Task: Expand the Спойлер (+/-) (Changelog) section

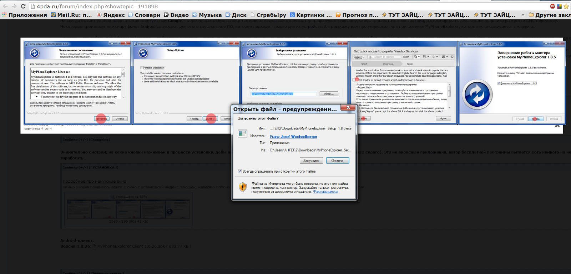Action: click(86, 139)
